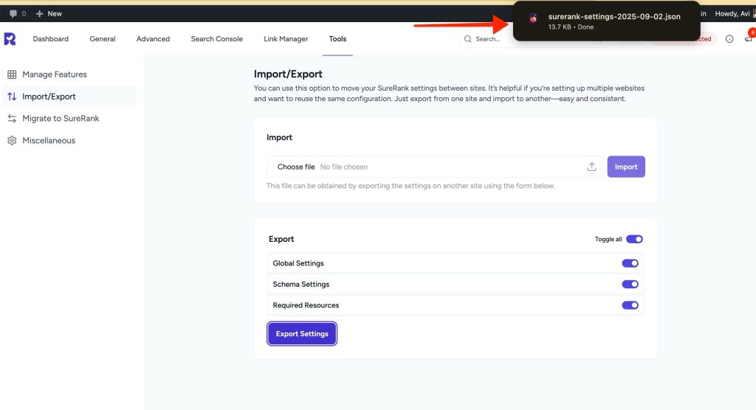Click the Export Settings button
The height and width of the screenshot is (410, 756).
302,334
